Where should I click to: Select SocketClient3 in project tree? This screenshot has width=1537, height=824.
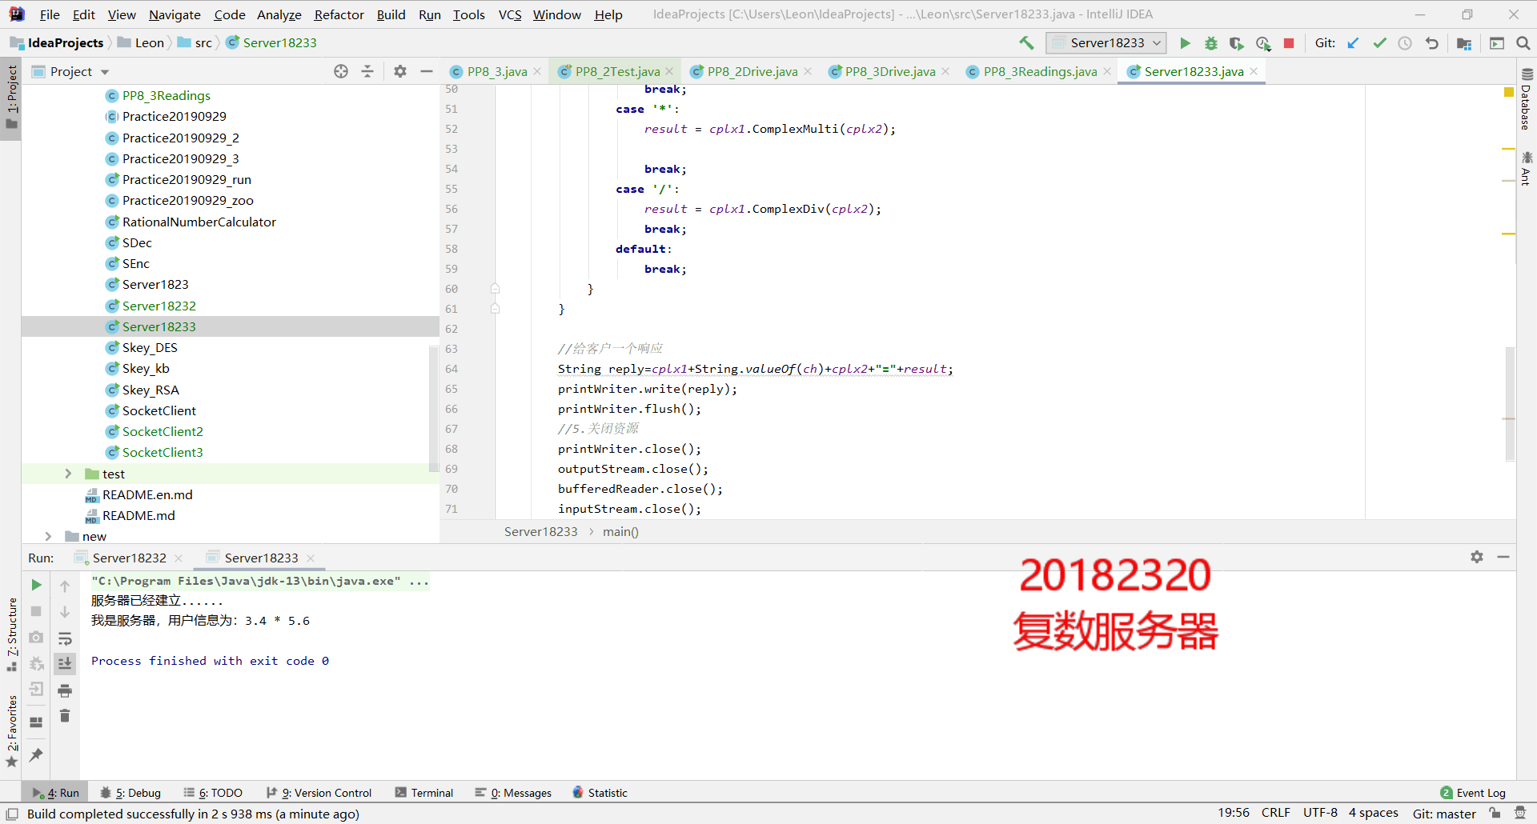pyautogui.click(x=163, y=452)
